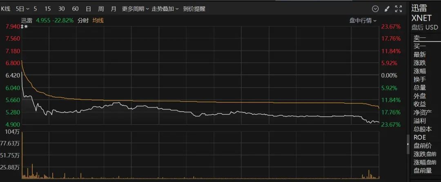Screen dimensions: 441x182
Task: Open the 到价提醒 price alert
Action: click(194, 9)
